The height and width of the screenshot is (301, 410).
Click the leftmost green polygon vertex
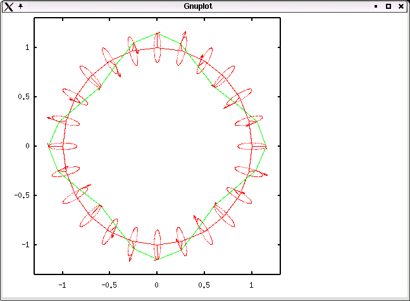coord(49,146)
